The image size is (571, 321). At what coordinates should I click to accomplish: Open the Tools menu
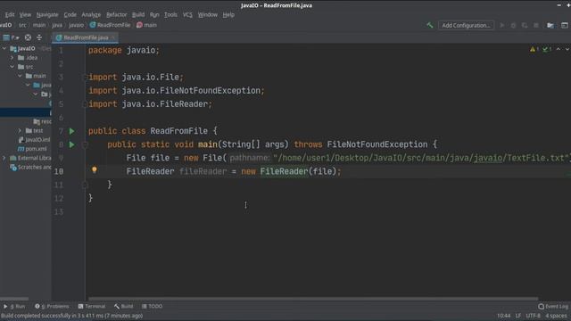170,14
